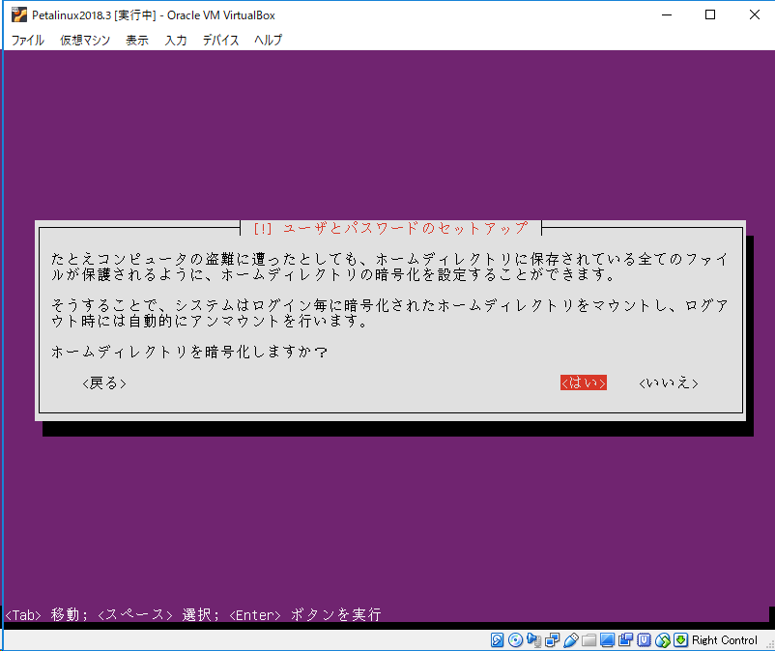
Task: Click the network adapters status icon
Action: tap(552, 639)
